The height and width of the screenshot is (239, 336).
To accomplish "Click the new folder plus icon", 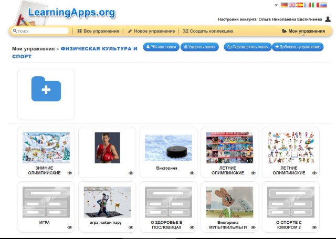I will [x=46, y=89].
